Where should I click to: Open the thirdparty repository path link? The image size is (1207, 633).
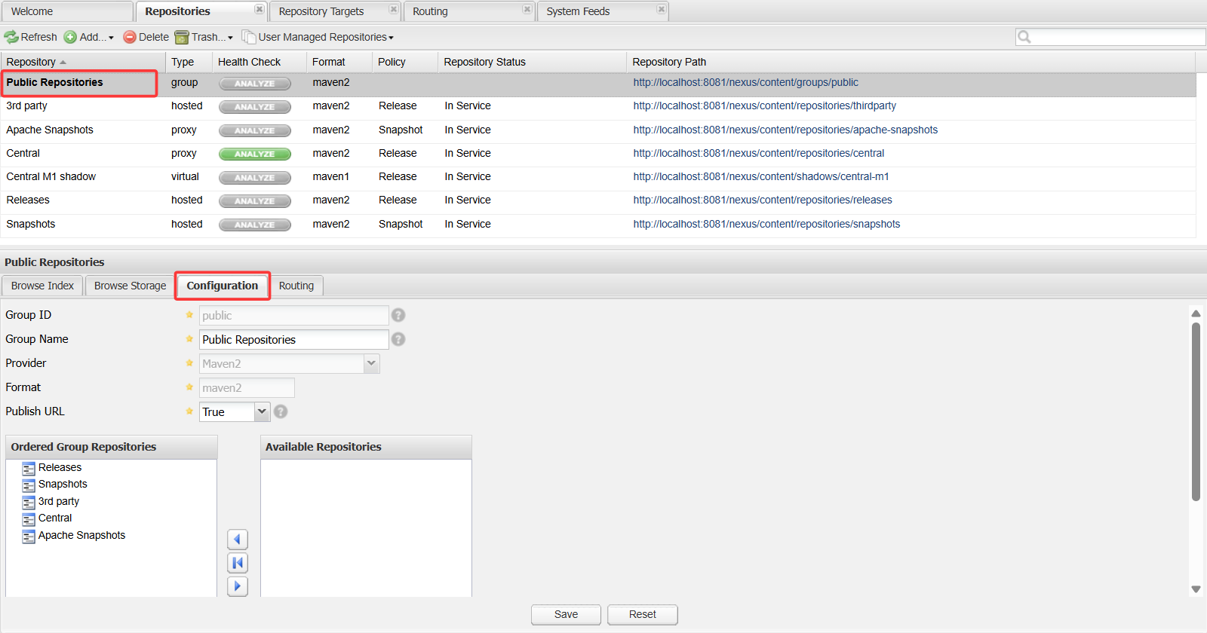click(x=764, y=105)
